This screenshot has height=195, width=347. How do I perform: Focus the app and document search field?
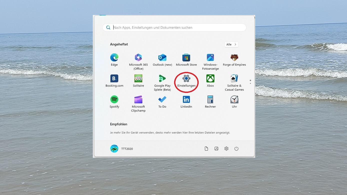pos(174,27)
